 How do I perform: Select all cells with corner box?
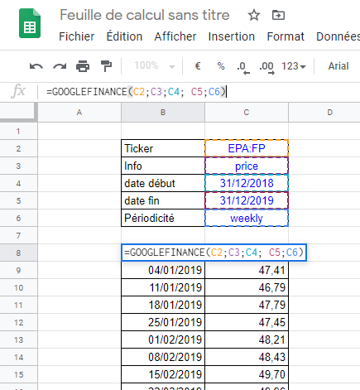(x=19, y=113)
